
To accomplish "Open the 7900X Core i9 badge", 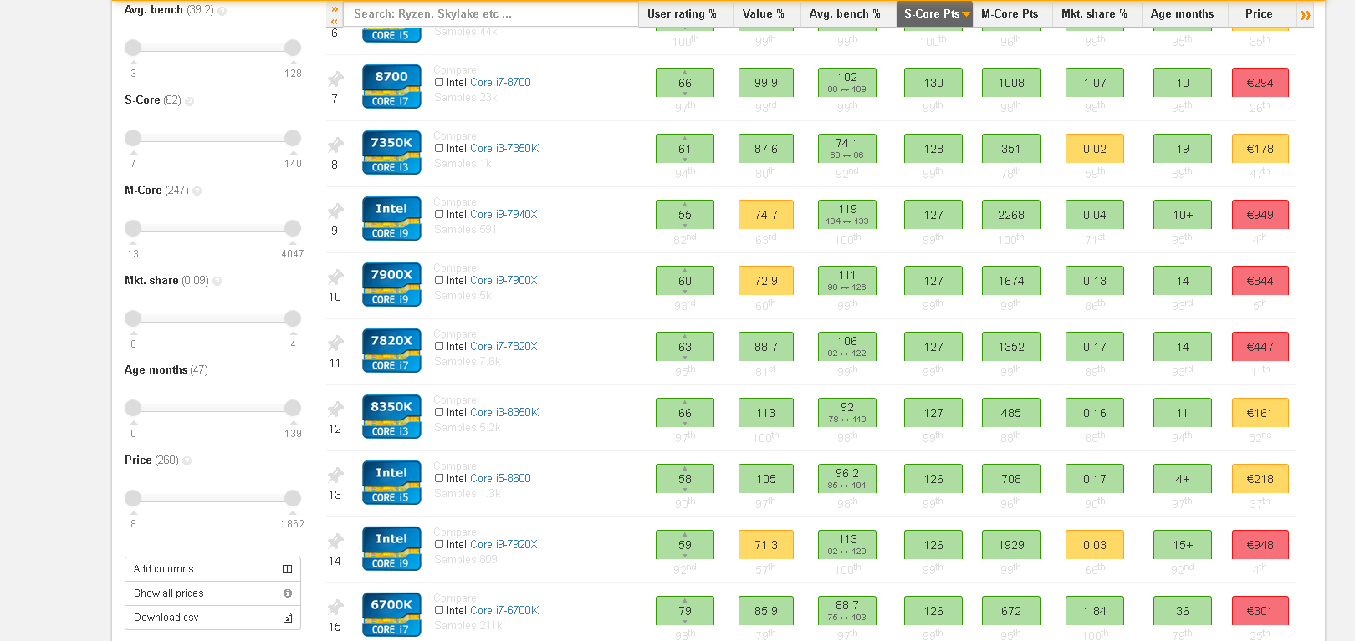I will pyautogui.click(x=391, y=285).
